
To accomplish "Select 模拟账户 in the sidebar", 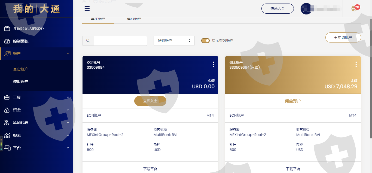I will [x=21, y=81].
